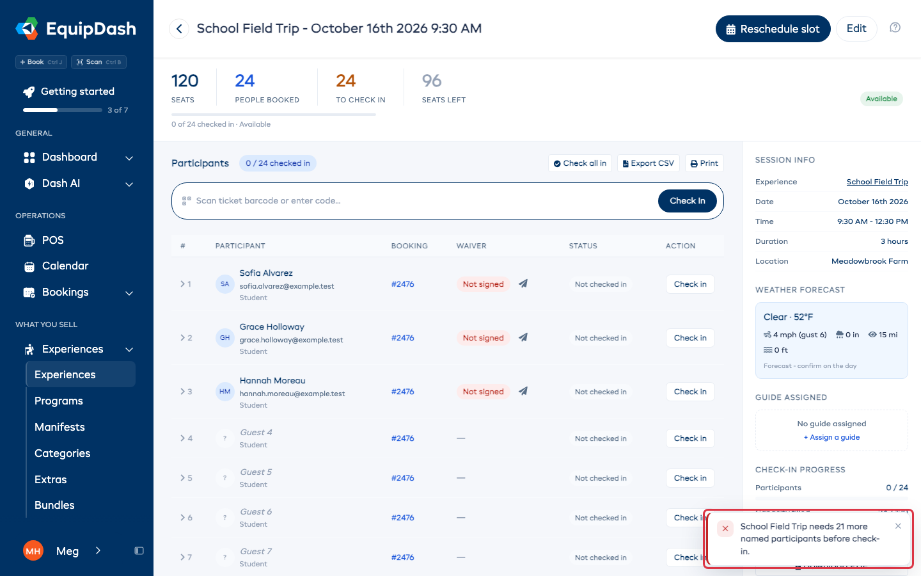Expand the Dash AI menu chevron

click(x=129, y=184)
